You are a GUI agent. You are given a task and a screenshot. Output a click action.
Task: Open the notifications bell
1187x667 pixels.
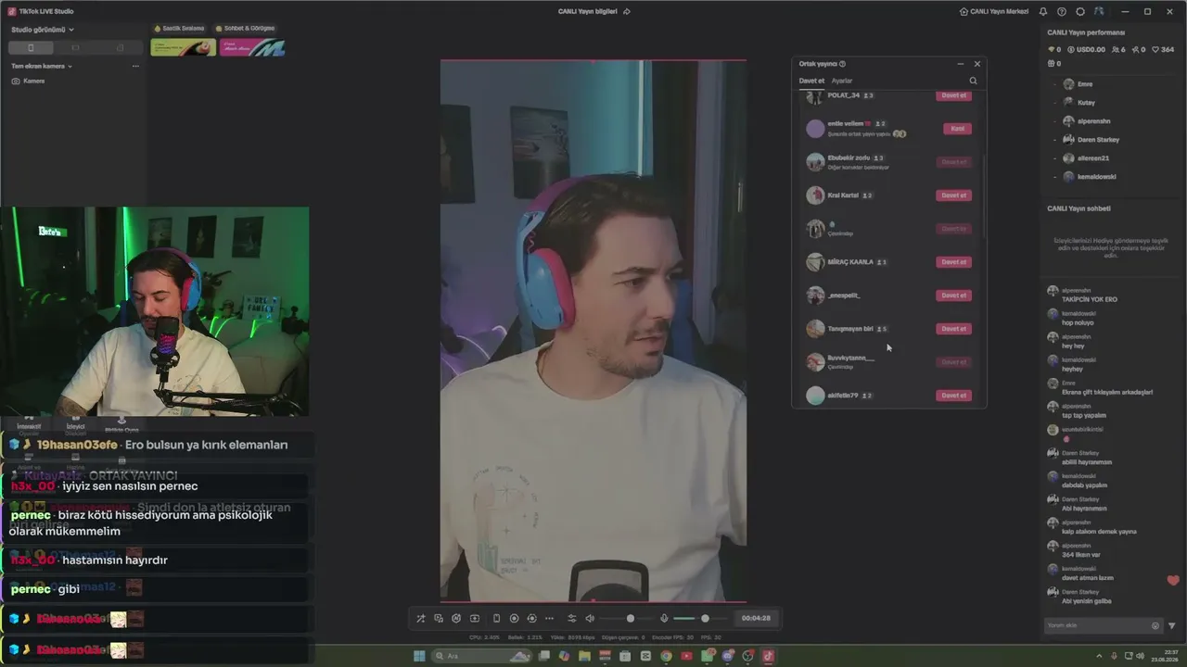1043,11
